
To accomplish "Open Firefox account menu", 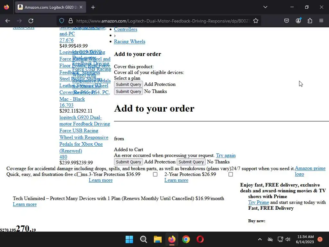I will click(298, 21).
